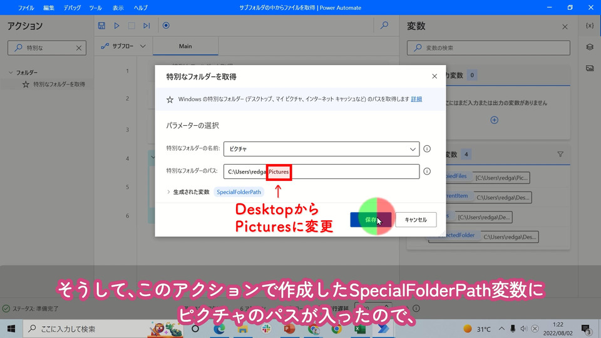Image resolution: width=601 pixels, height=338 pixels.
Task: Start the recorder circle icon
Action: pos(166,26)
